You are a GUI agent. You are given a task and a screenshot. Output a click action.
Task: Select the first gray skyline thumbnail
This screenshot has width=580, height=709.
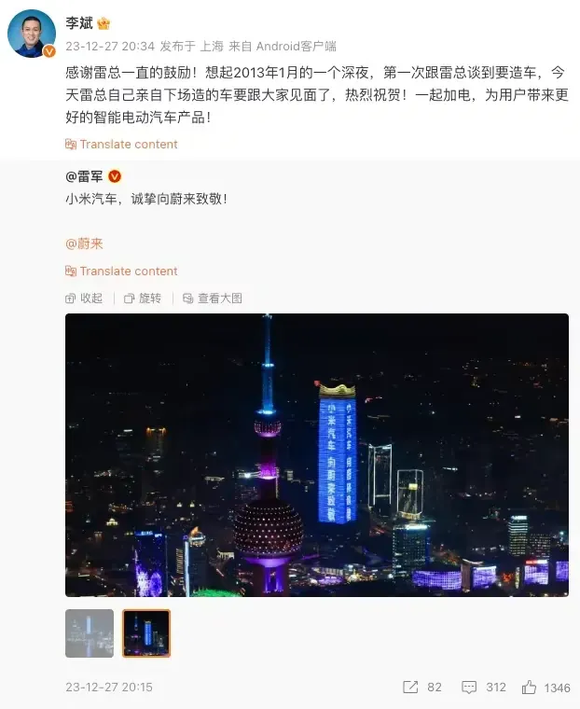click(90, 633)
